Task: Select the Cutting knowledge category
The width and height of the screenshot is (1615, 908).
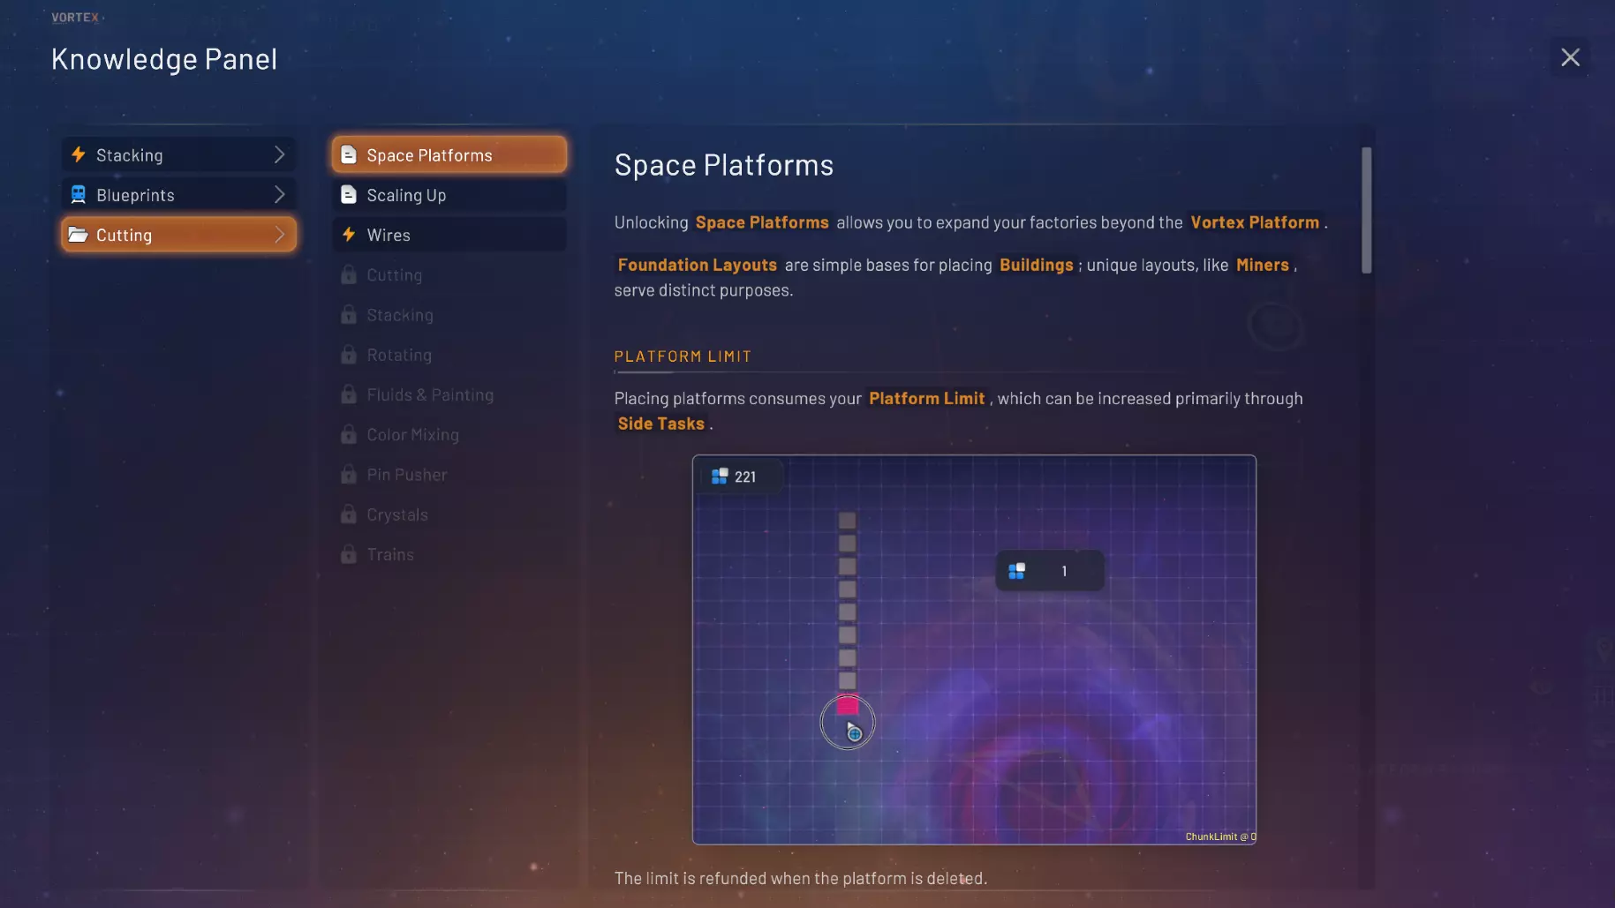Action: point(179,235)
